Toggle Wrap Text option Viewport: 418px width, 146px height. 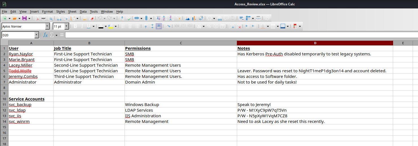(x=168, y=26)
